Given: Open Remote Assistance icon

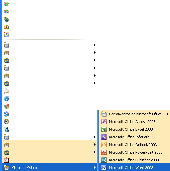Looking at the screenshot, I should coord(6,91).
